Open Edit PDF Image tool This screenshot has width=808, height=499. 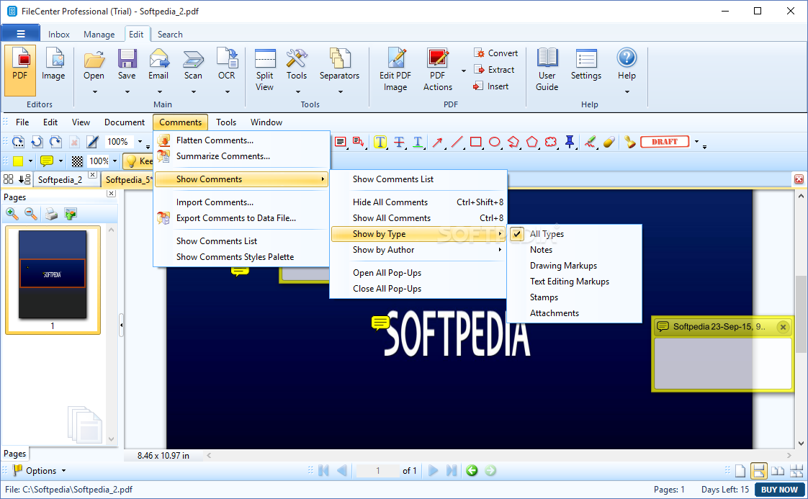tap(395, 70)
